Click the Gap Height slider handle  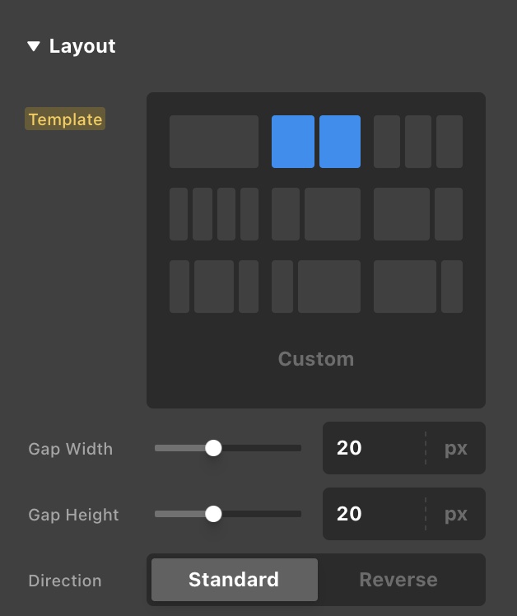click(x=213, y=514)
